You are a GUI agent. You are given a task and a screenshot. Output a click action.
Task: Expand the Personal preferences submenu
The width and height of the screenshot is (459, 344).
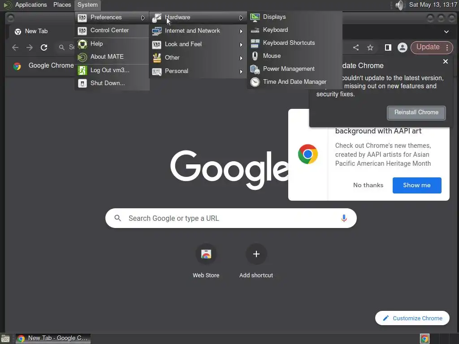(x=198, y=71)
